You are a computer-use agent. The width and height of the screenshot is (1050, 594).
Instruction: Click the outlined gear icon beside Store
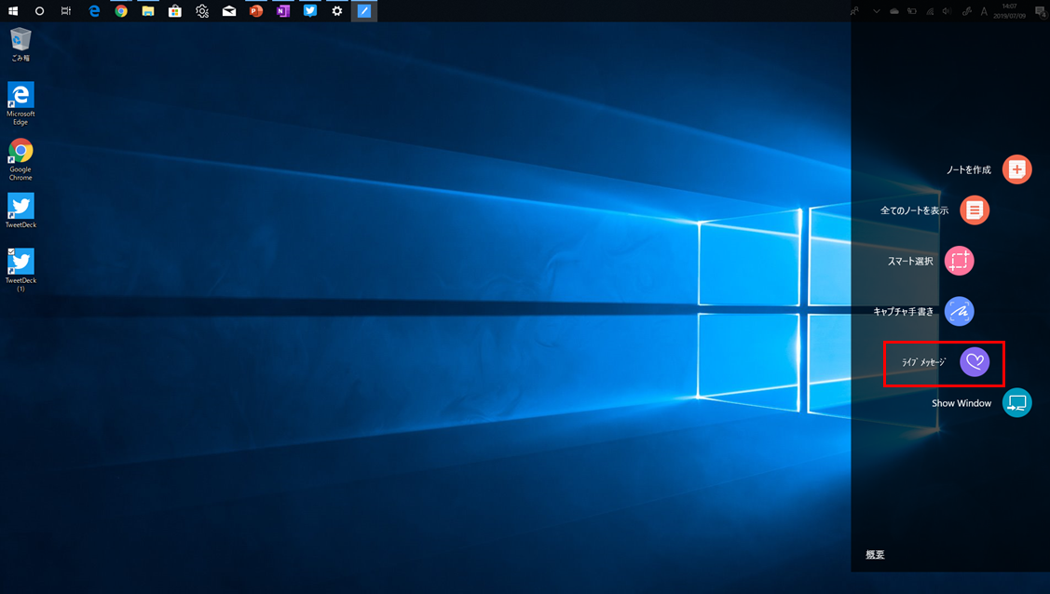202,10
